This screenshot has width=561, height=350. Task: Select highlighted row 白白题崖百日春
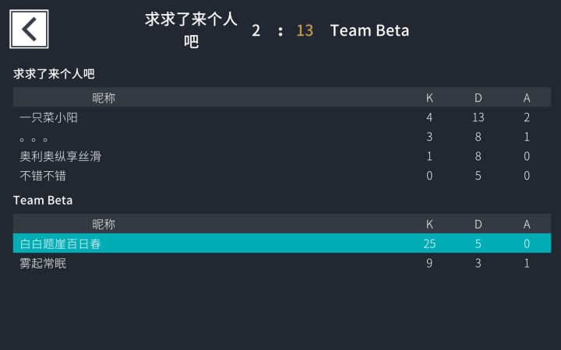coord(281,243)
